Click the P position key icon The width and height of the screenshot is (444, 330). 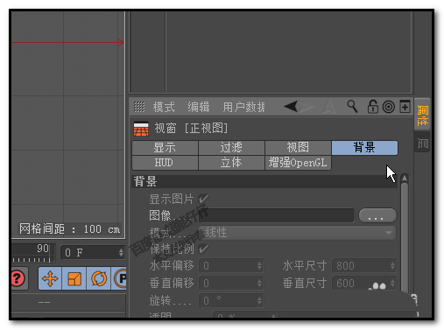click(119, 278)
